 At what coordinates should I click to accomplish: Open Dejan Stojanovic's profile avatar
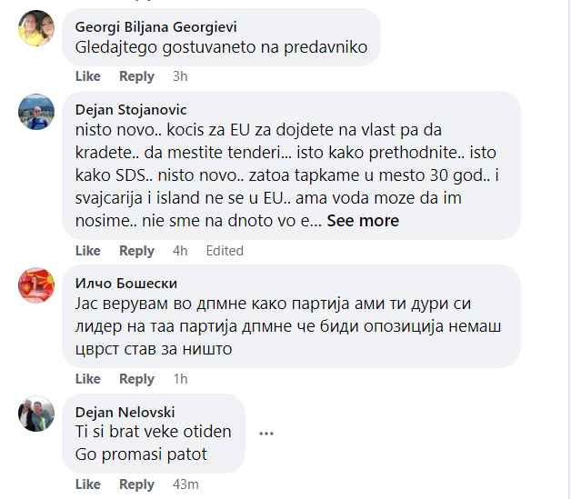[35, 111]
